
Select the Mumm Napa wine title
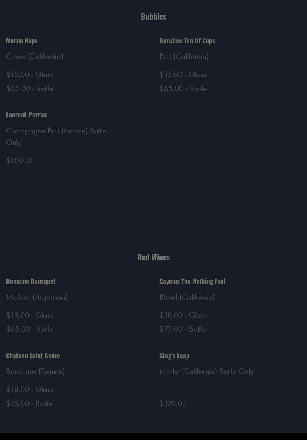[x=22, y=41]
